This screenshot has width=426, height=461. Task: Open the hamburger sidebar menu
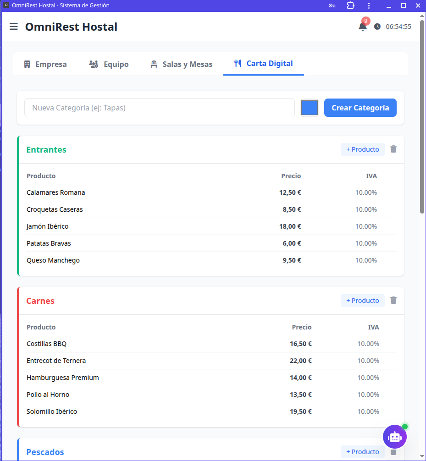(14, 27)
